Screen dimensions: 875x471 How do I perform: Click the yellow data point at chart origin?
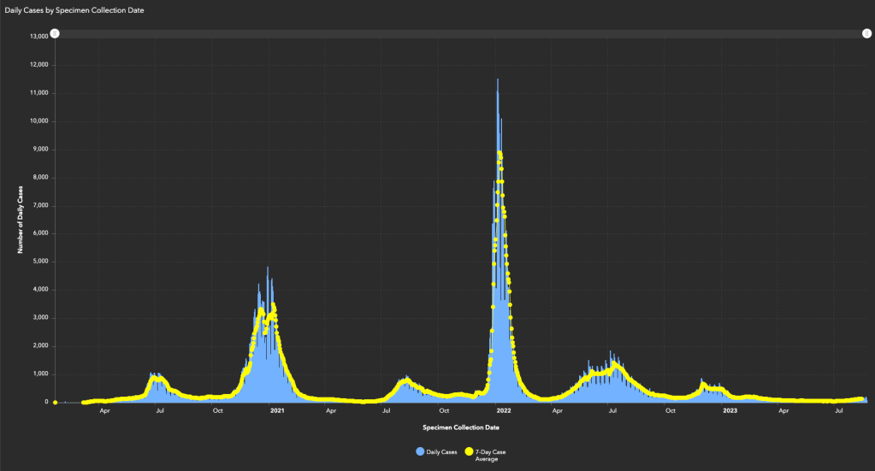coord(55,402)
